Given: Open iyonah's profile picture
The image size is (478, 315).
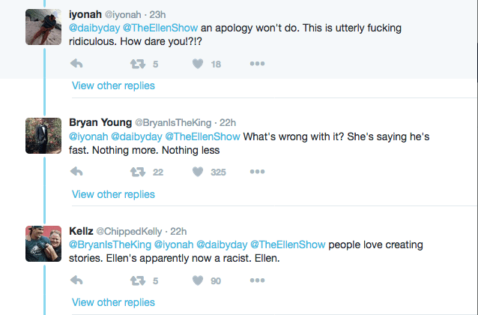Looking at the screenshot, I should (43, 27).
